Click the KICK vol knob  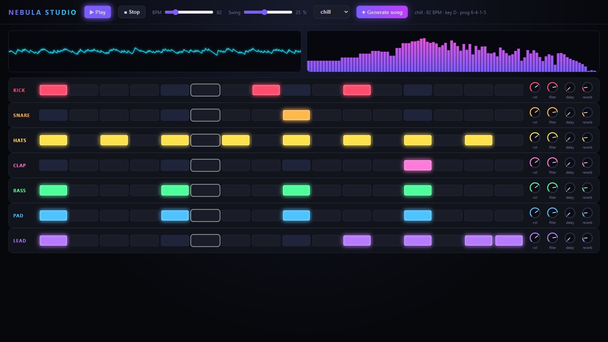click(x=535, y=87)
